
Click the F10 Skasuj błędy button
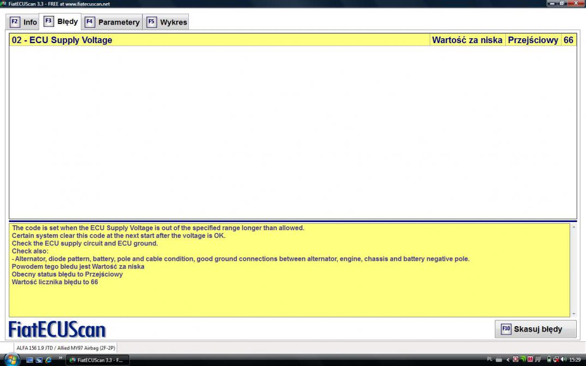(x=535, y=329)
